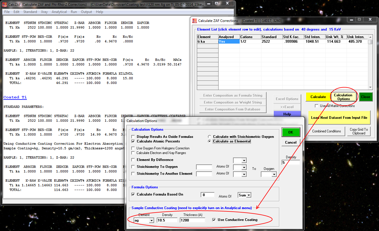The width and height of the screenshot is (379, 231).
Task: Open the Standard menu
Action: tap(30, 12)
